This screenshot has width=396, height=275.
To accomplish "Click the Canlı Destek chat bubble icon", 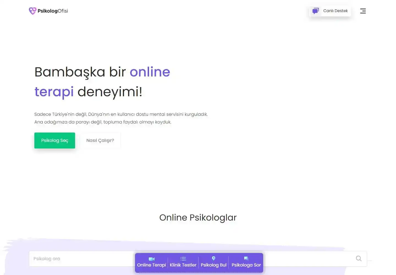I will click(x=315, y=11).
